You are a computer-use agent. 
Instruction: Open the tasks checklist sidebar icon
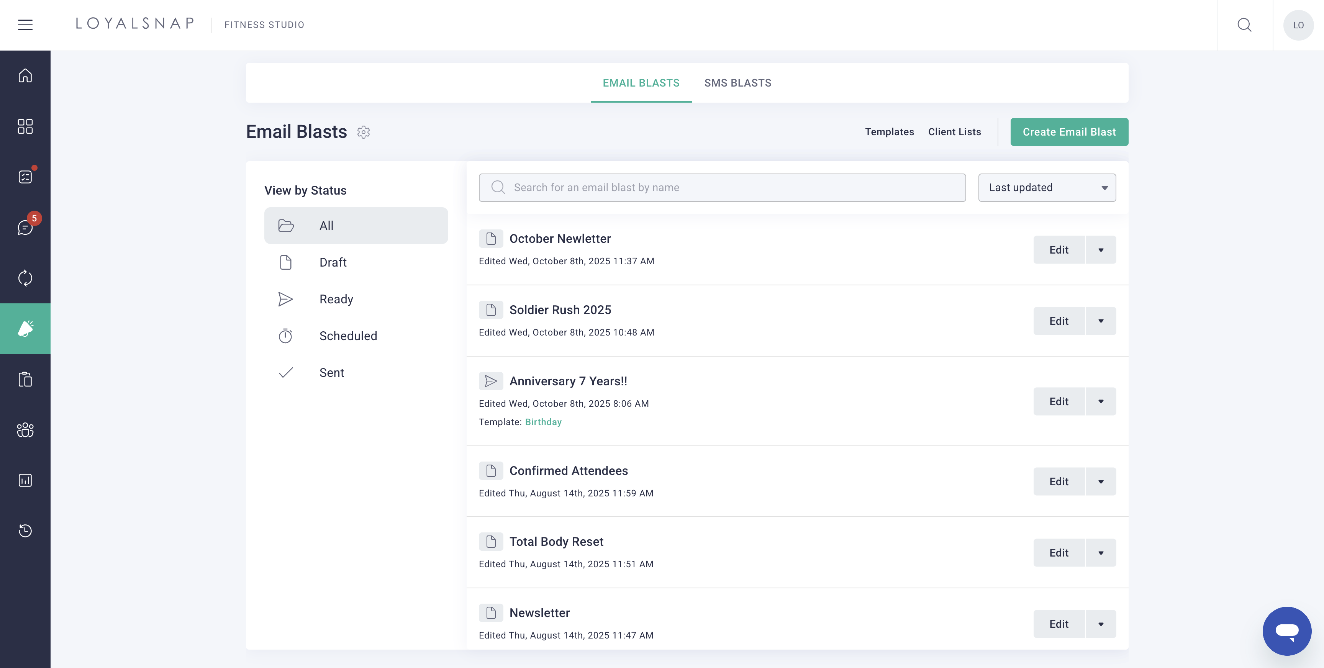(x=25, y=176)
